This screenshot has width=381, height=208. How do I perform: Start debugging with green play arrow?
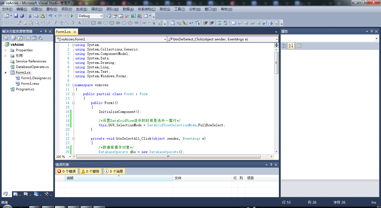(72, 16)
